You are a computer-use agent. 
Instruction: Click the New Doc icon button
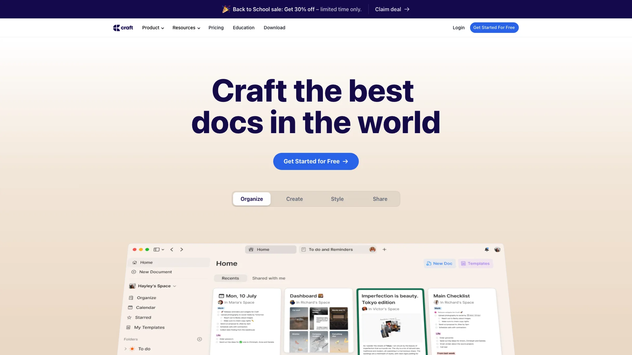(x=439, y=263)
